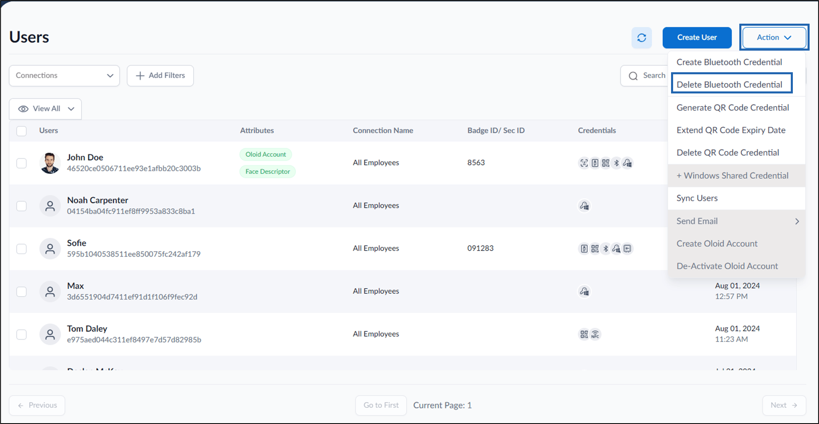Screen dimensions: 819x424
Task: Click Sofie's Bluetooth credential icon
Action: tap(606, 249)
